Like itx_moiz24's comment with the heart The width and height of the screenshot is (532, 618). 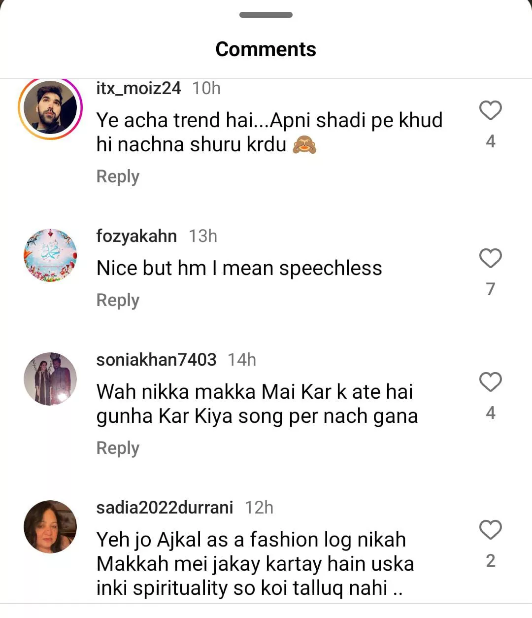(x=490, y=110)
